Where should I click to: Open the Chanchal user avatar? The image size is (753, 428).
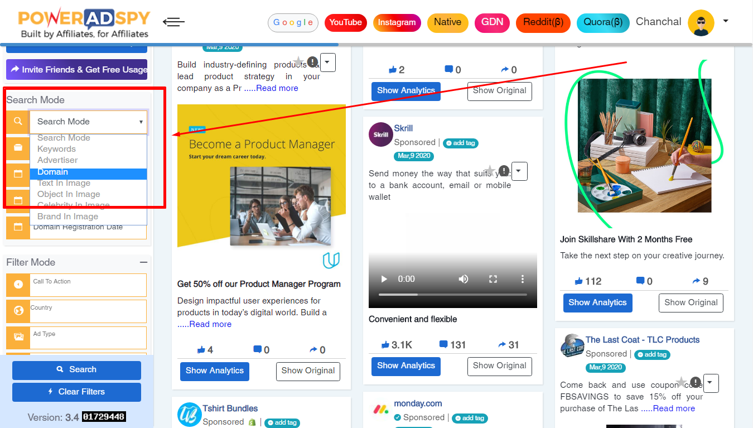[701, 23]
